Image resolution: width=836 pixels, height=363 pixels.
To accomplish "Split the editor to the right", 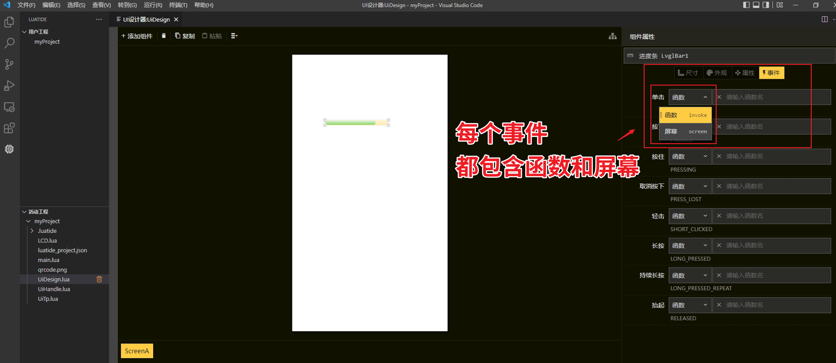I will coord(825,19).
